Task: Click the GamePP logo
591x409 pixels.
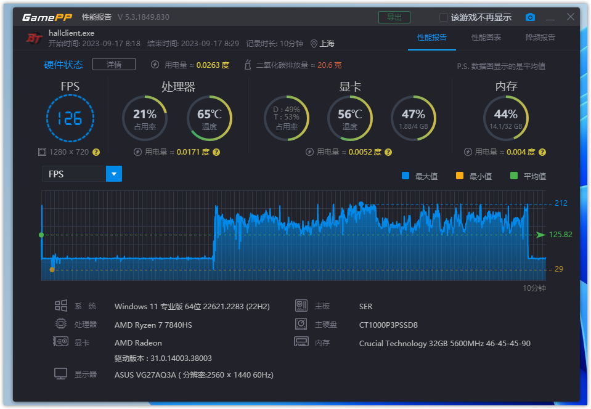Action: tap(47, 17)
